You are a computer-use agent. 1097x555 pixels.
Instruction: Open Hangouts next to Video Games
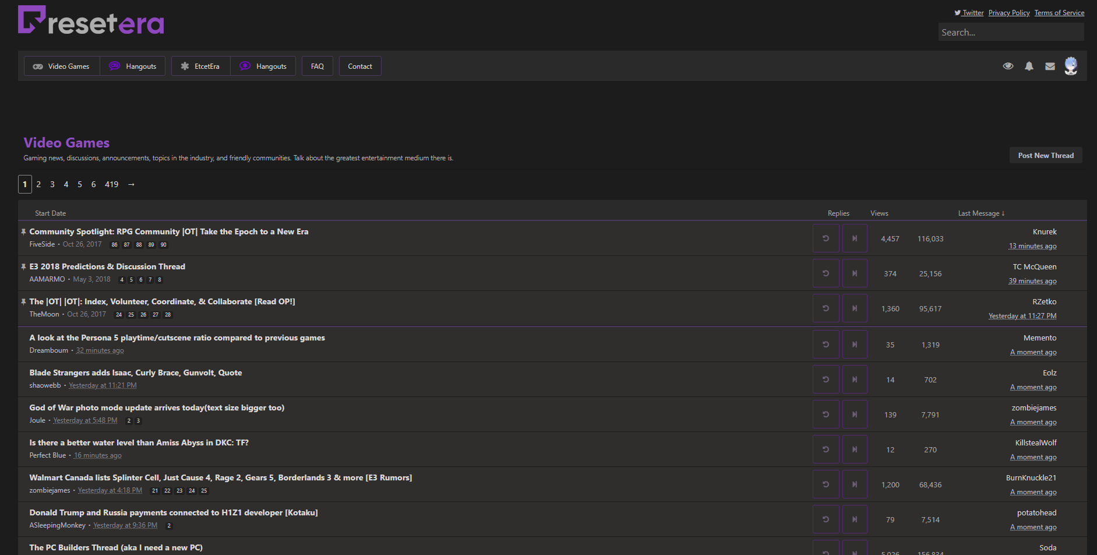pos(133,66)
